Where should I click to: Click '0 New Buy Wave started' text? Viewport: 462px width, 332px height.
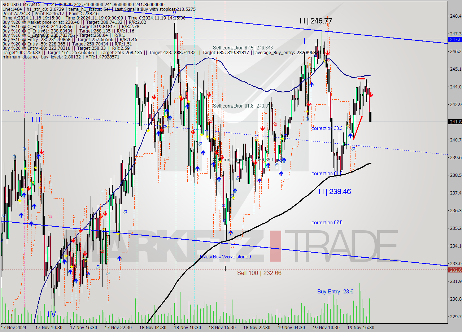click(x=225, y=257)
